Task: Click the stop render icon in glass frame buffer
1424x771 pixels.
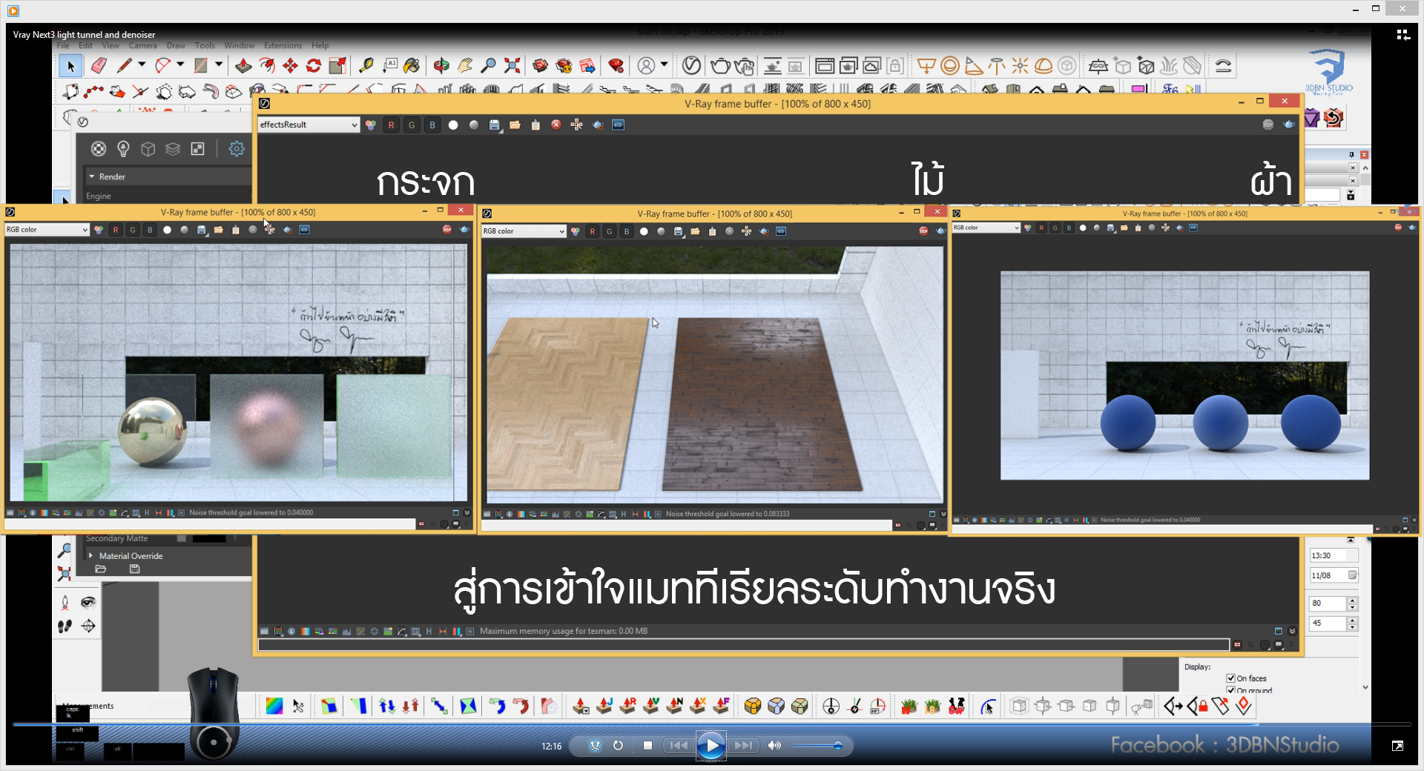Action: pos(447,230)
